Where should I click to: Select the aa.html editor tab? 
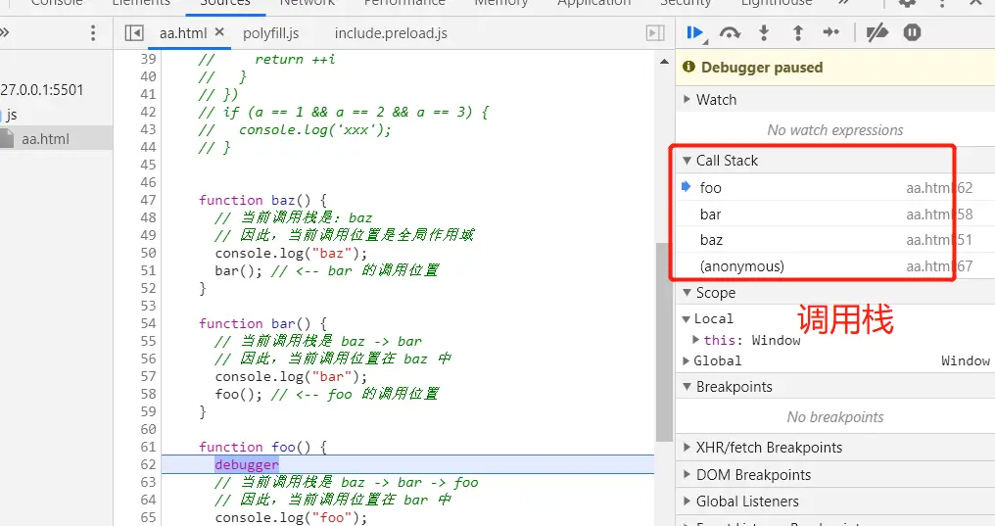coord(183,33)
